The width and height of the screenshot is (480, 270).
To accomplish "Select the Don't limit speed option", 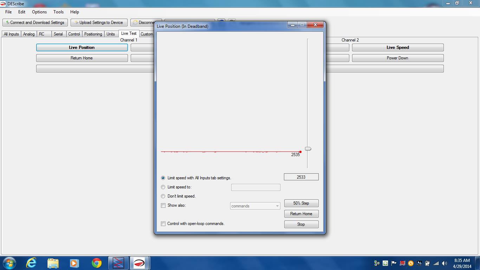I will click(x=163, y=196).
